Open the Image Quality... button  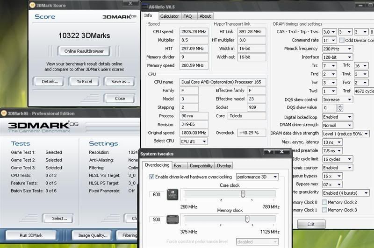(93, 235)
